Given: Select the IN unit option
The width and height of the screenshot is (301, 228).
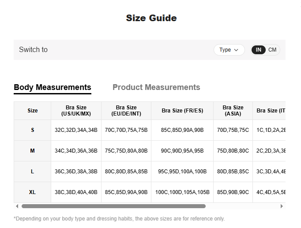Looking at the screenshot, I should (258, 50).
